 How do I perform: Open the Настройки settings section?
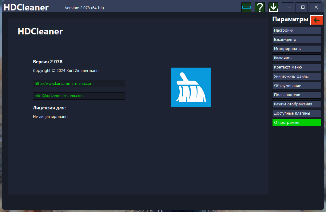(296, 30)
